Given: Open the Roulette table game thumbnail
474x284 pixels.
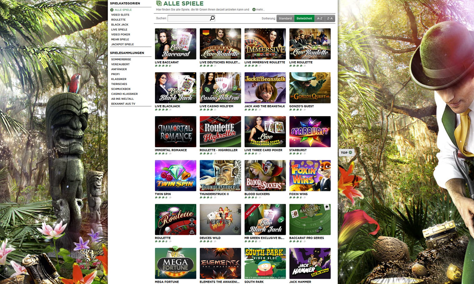Looking at the screenshot, I should [176, 220].
